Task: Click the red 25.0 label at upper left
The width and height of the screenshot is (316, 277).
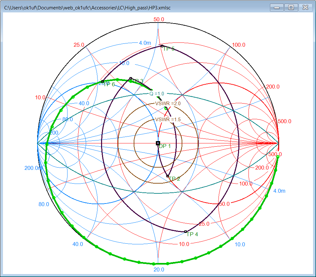Action: pos(79,45)
